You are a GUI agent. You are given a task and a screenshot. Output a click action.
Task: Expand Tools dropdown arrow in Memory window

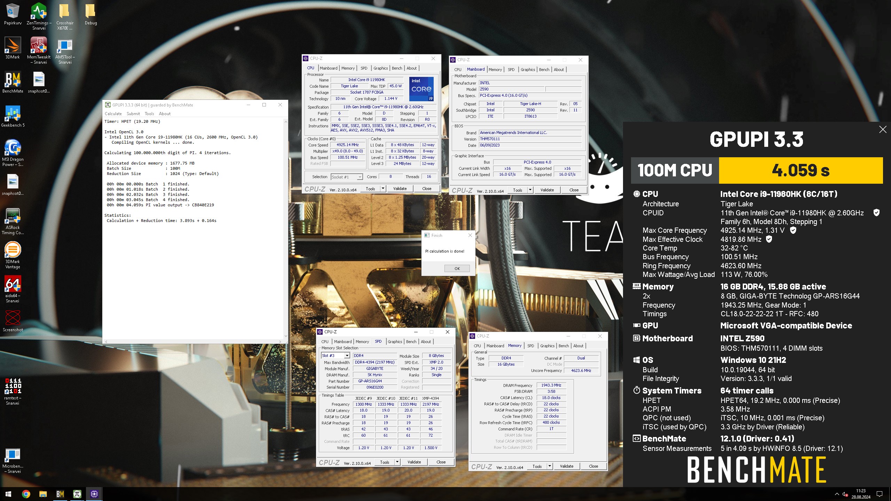[550, 466]
